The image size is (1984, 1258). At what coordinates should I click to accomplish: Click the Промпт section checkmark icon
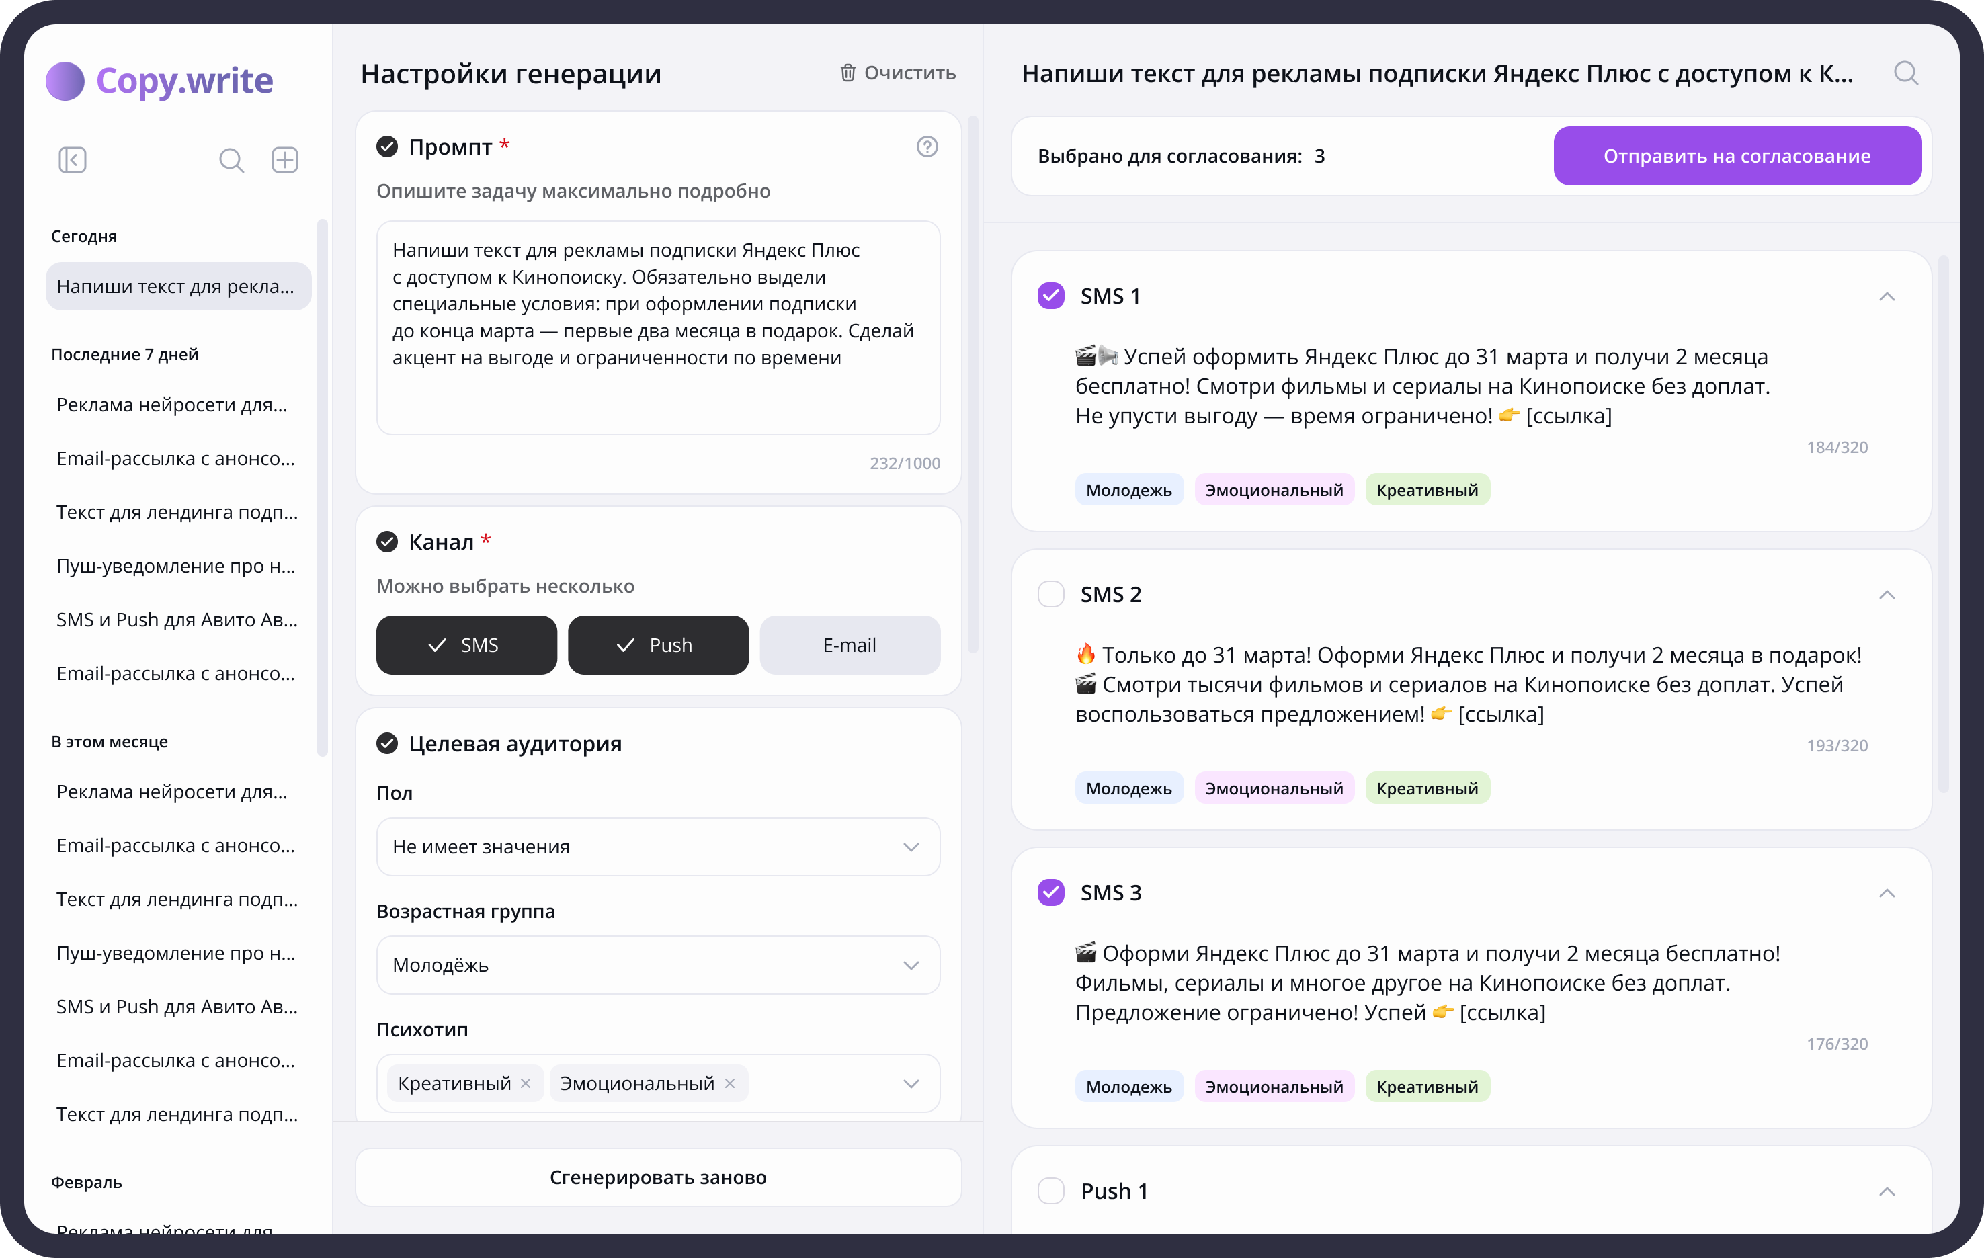387,146
